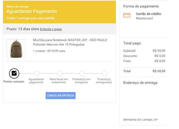Click the Pedido realizado step label
This screenshot has width=179, height=129.
(14, 81)
